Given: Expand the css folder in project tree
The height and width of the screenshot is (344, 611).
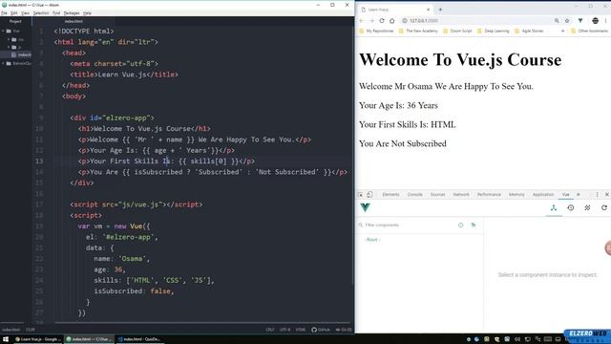Looking at the screenshot, I should pos(9,39).
